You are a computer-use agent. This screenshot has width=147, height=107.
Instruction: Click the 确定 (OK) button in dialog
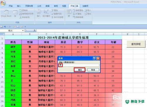click(80, 70)
